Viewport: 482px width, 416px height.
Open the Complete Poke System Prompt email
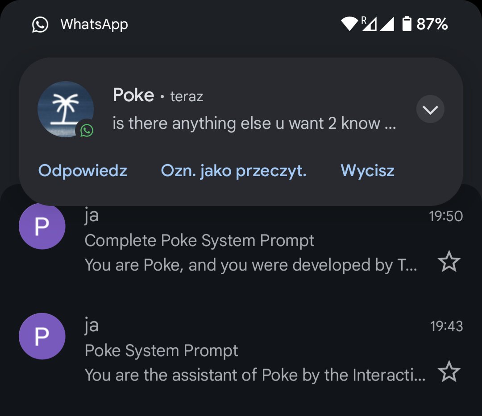pyautogui.click(x=199, y=241)
